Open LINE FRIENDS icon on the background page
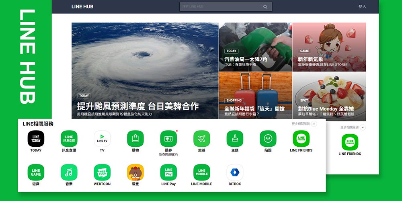Viewport: 402px width, 201px height. (x=350, y=142)
